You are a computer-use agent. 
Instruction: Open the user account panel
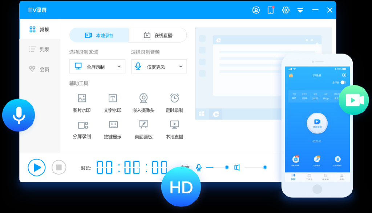click(256, 10)
